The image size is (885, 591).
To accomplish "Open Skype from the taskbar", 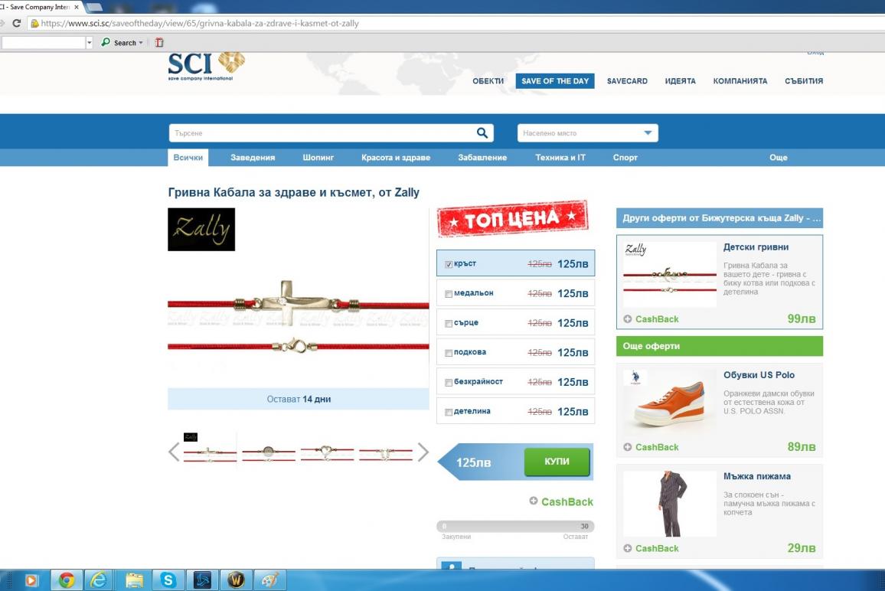I will click(168, 580).
